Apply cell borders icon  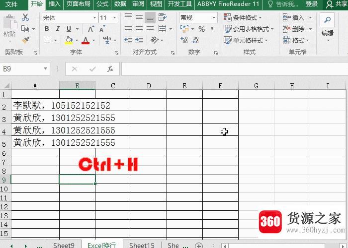(x=47, y=40)
